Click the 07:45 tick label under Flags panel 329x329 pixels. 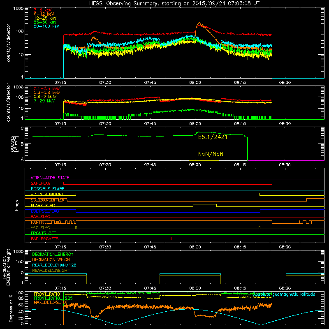click(x=150, y=247)
